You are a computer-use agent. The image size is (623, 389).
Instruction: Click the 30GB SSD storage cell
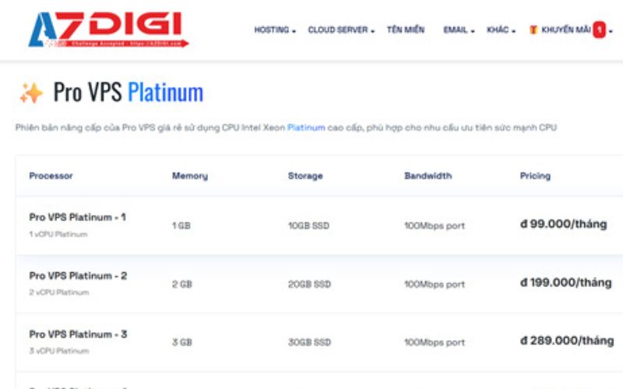coord(309,342)
